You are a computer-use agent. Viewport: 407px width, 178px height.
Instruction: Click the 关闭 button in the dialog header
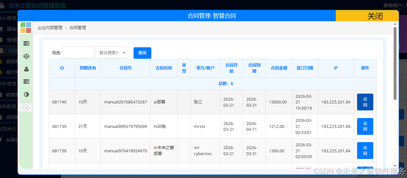coord(367,16)
